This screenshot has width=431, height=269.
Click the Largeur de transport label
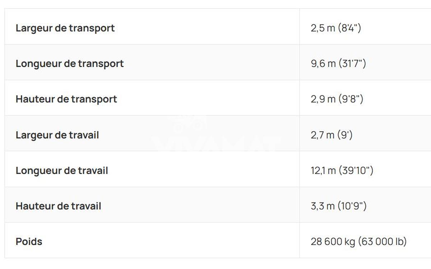point(65,28)
